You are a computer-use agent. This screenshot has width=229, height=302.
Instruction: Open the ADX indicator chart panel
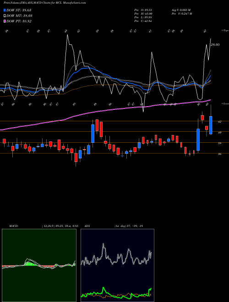coord(117,265)
